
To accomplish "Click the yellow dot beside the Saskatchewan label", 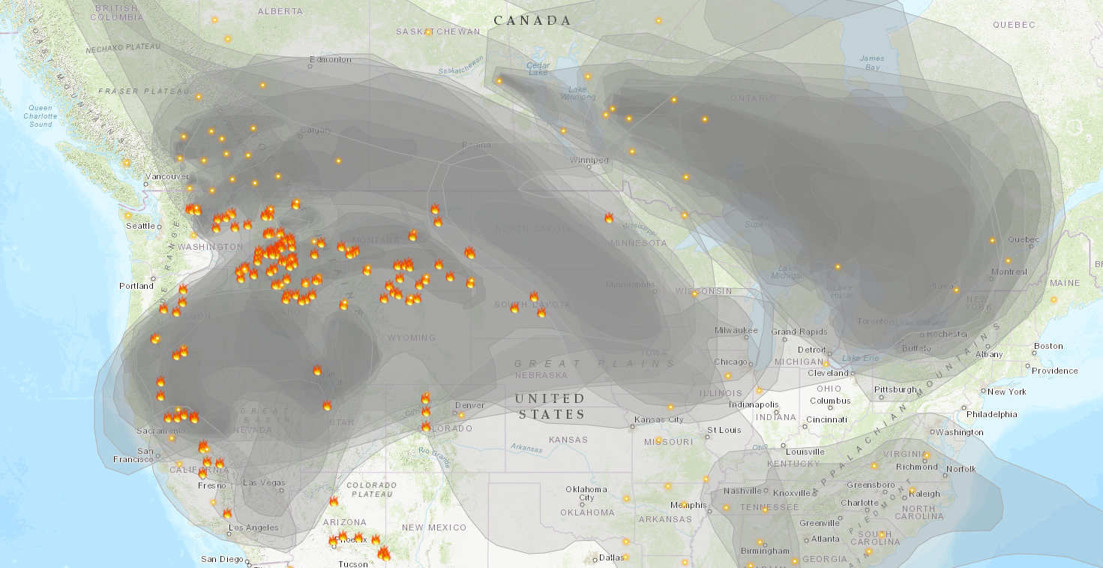I will coord(428,32).
